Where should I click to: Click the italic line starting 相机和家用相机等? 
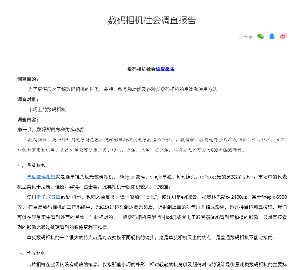coord(131,150)
